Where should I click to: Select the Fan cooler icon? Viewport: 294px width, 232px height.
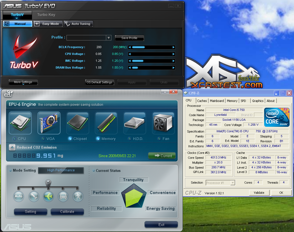pos(163,123)
